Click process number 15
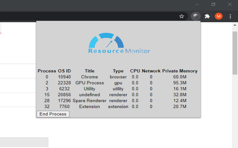The width and height of the screenshot is (238, 148). (x=47, y=95)
